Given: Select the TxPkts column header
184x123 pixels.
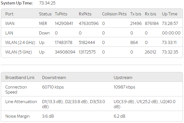Looking at the screenshot, I should [x=61, y=14].
